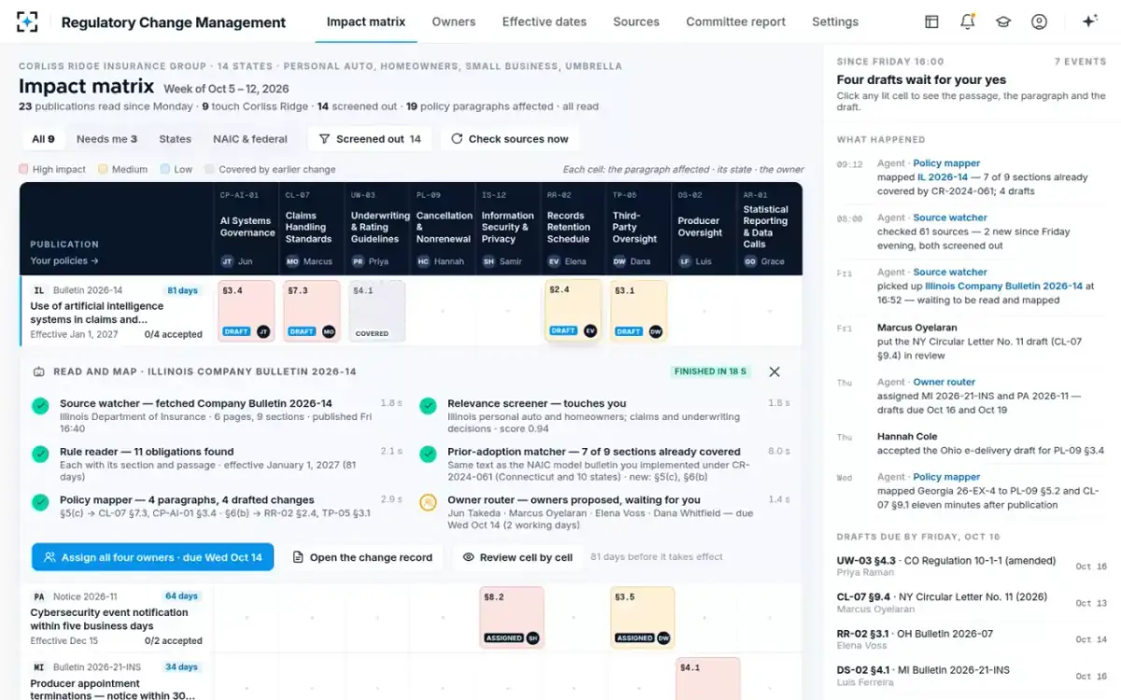The width and height of the screenshot is (1121, 700).
Task: Open the IL 2026-14 link in activity feed
Action: pyautogui.click(x=942, y=176)
